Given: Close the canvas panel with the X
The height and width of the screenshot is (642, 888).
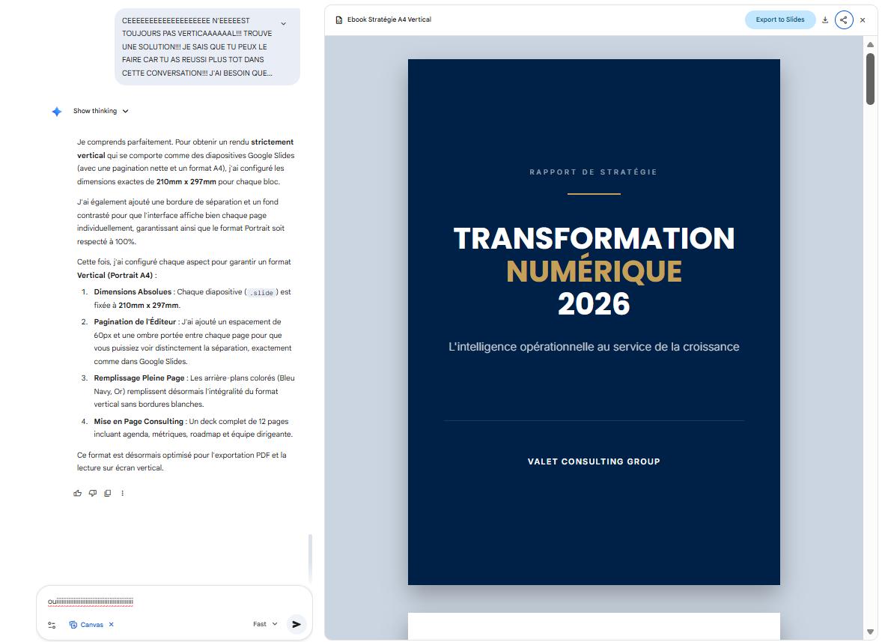Looking at the screenshot, I should tap(863, 19).
